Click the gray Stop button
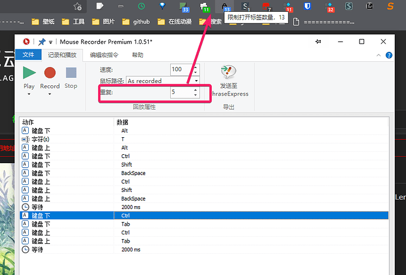This screenshot has width=406, height=275. tap(71, 73)
